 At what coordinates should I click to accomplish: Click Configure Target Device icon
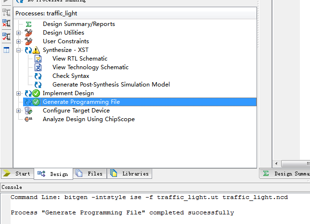click(28, 111)
